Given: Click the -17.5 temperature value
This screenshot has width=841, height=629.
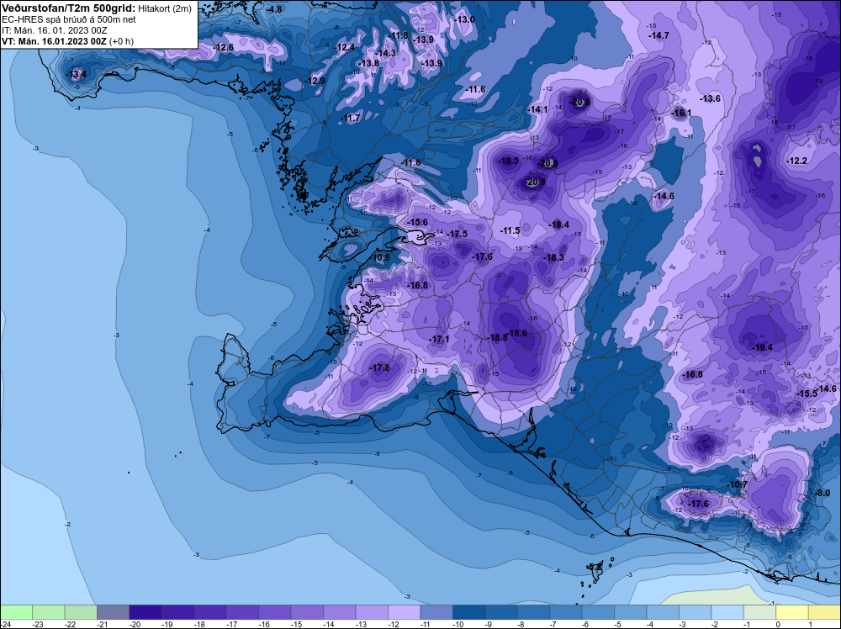Looking at the screenshot, I should point(457,234).
